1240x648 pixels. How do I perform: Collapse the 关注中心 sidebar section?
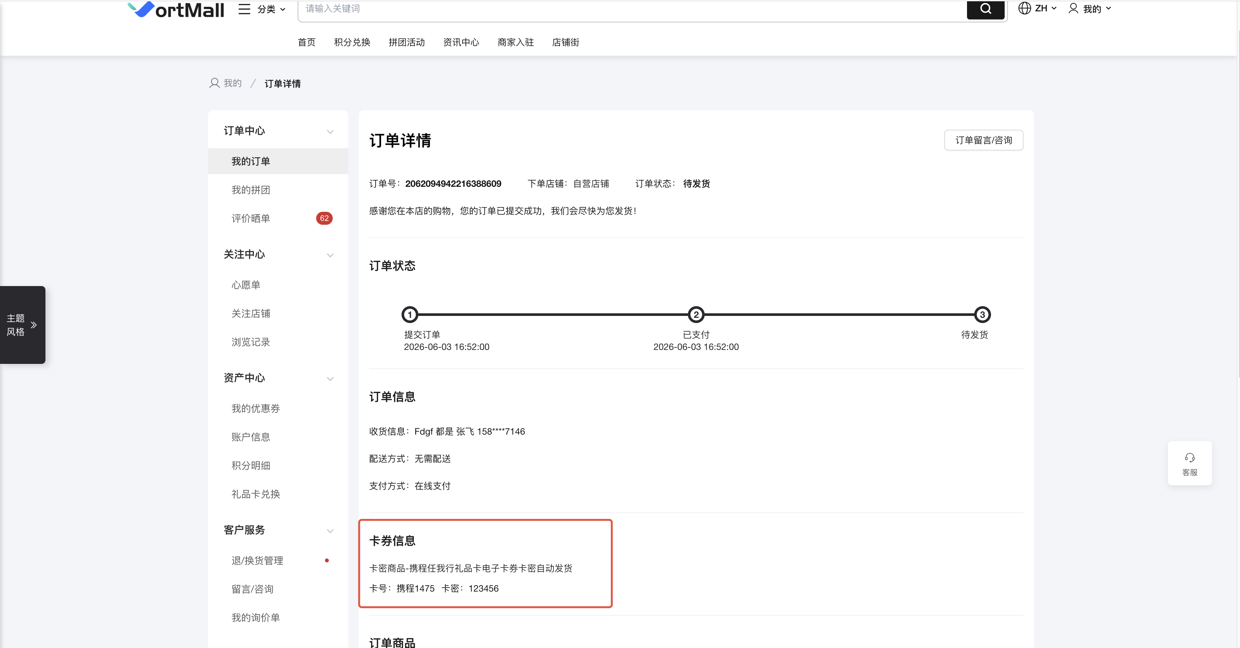point(330,255)
